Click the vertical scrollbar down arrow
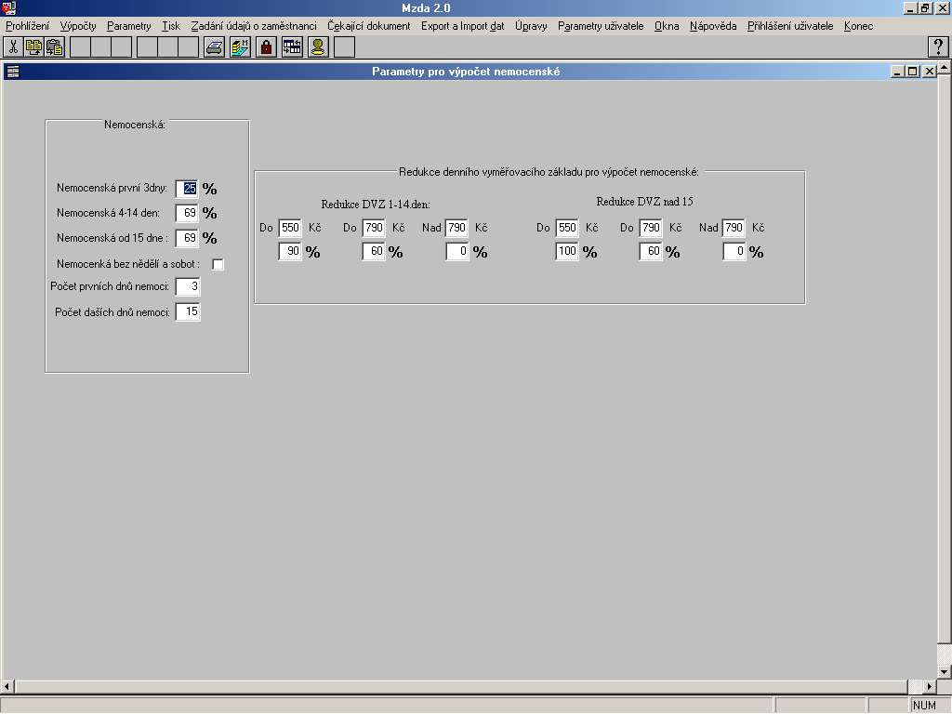Image resolution: width=952 pixels, height=714 pixels. pyautogui.click(x=945, y=672)
